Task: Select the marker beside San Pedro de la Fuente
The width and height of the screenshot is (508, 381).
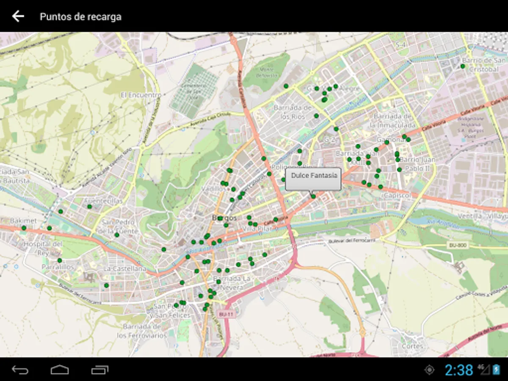Action: pos(117,235)
